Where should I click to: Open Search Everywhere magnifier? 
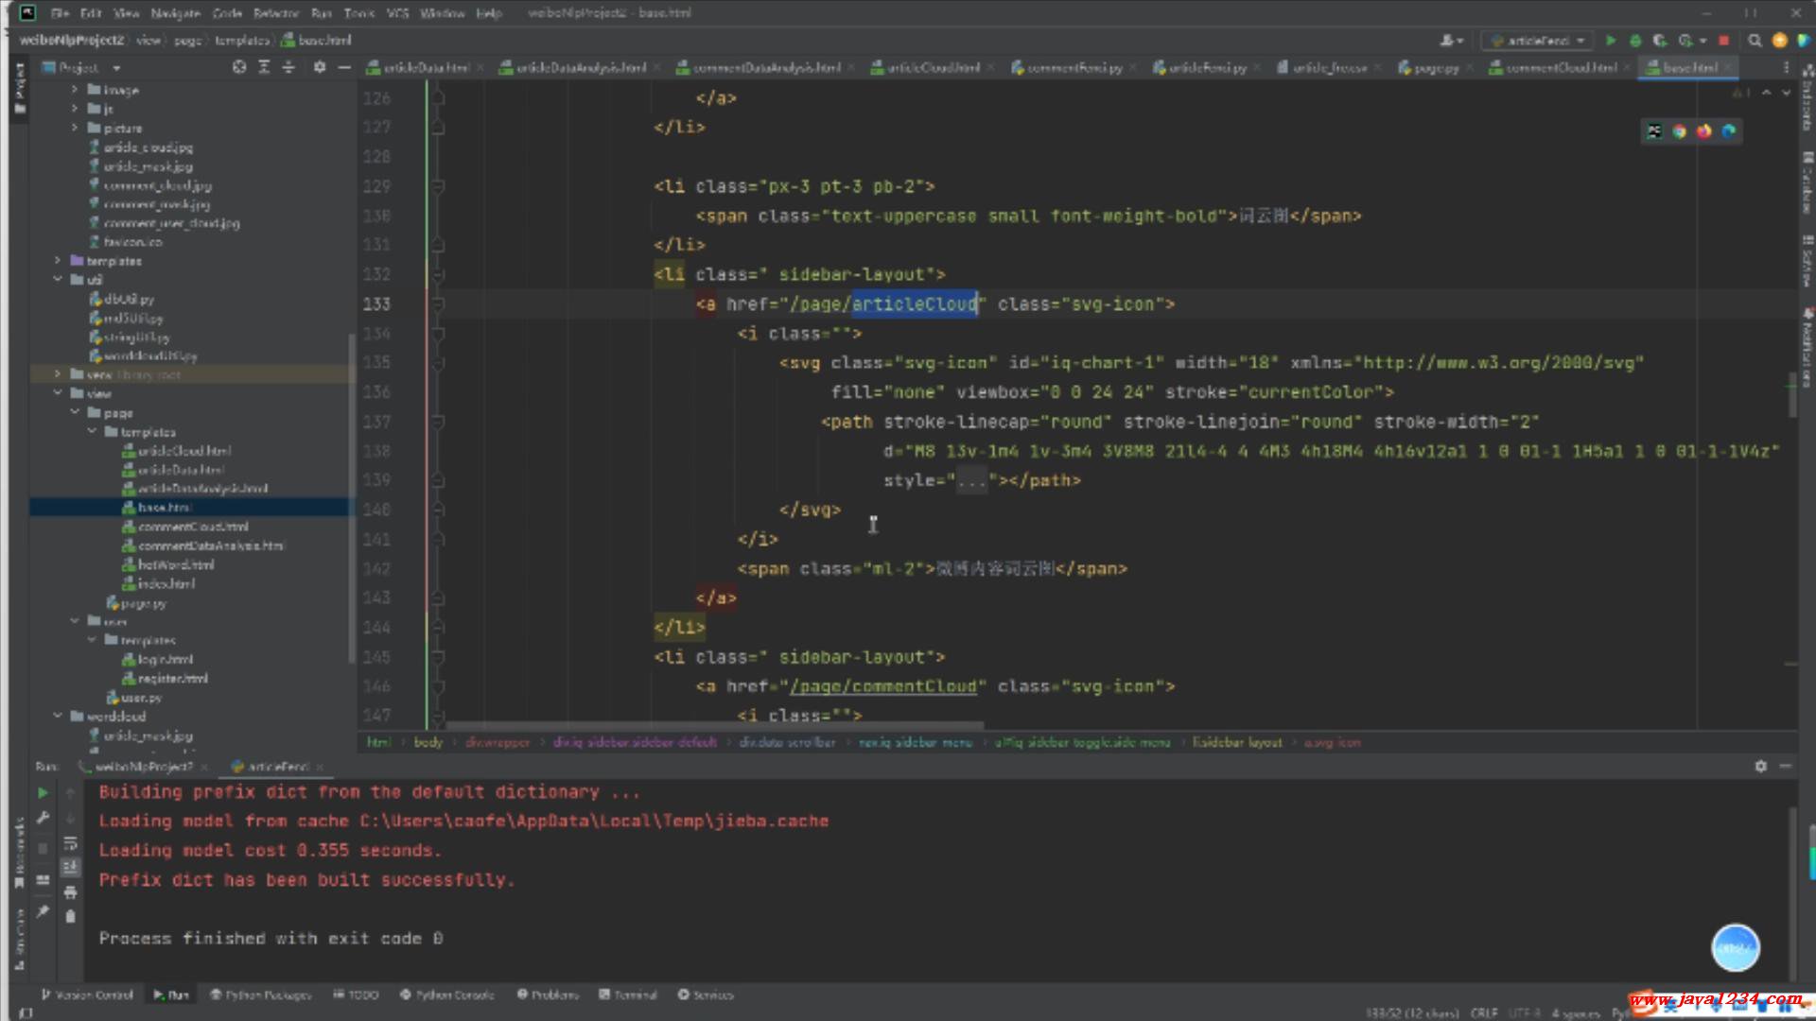pos(1755,41)
